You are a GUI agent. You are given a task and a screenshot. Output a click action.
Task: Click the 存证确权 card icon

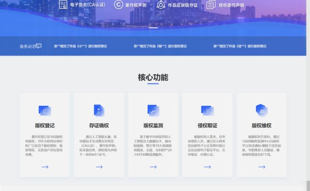tap(99, 110)
